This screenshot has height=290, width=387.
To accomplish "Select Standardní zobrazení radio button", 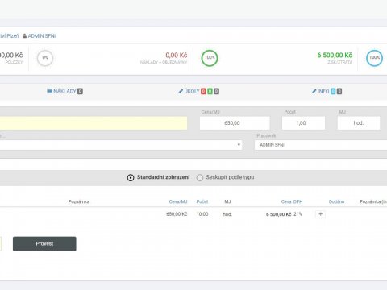I will (131, 177).
